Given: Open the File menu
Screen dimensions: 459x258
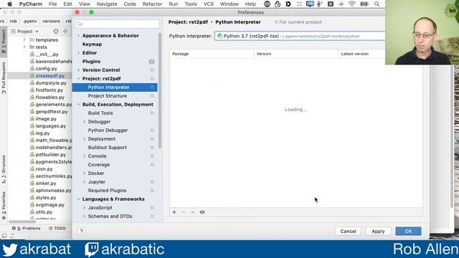Looking at the screenshot, I should (x=52, y=4).
